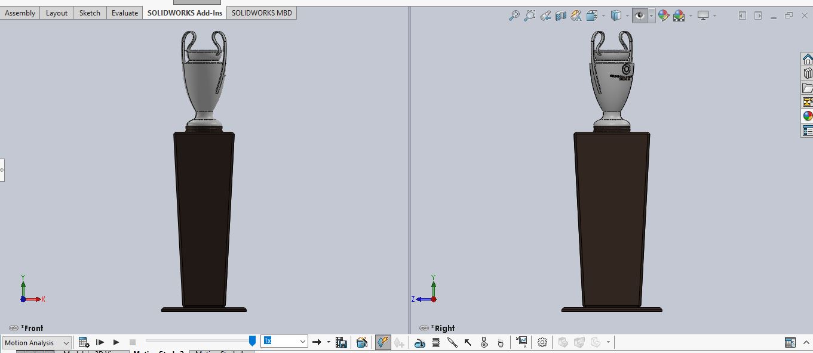Click the motion time slider handle
The image size is (813, 353).
tap(252, 340)
